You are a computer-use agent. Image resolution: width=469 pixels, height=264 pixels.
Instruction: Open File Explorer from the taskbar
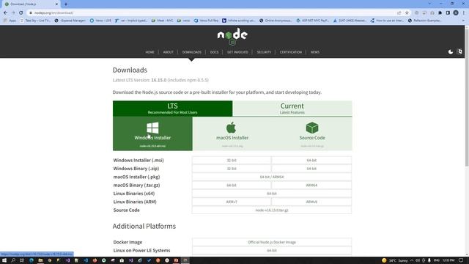click(40, 260)
